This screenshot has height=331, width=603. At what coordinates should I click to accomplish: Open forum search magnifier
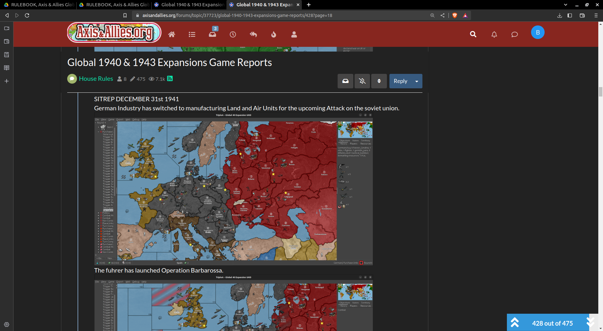pyautogui.click(x=473, y=34)
